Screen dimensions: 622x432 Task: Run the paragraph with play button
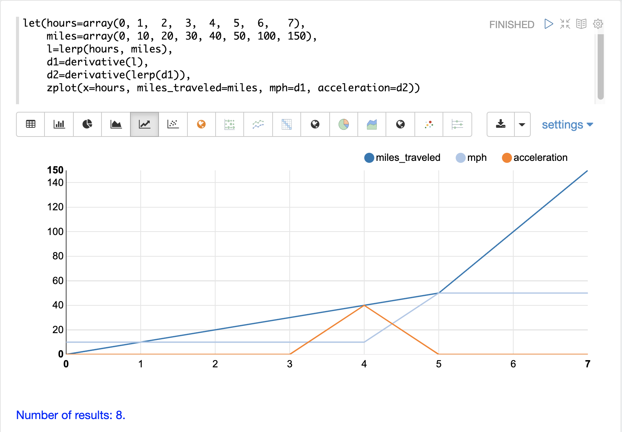click(x=549, y=24)
